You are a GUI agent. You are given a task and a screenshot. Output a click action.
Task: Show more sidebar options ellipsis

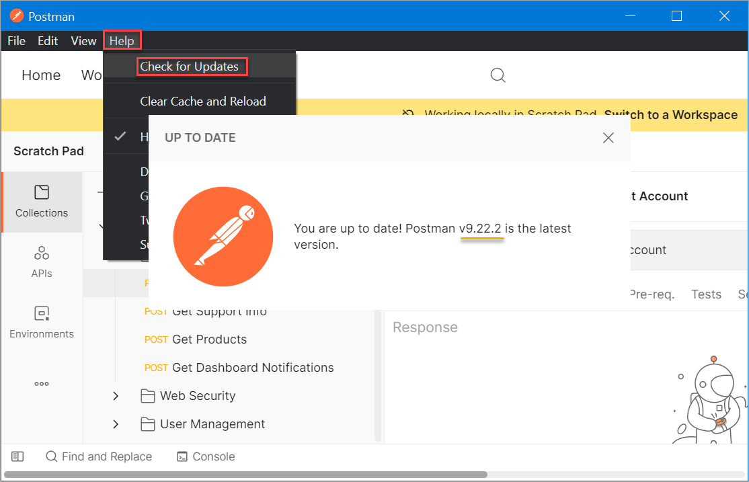(x=42, y=384)
